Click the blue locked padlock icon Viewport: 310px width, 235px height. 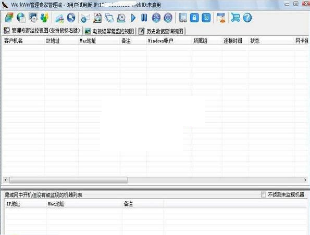pos(194,18)
